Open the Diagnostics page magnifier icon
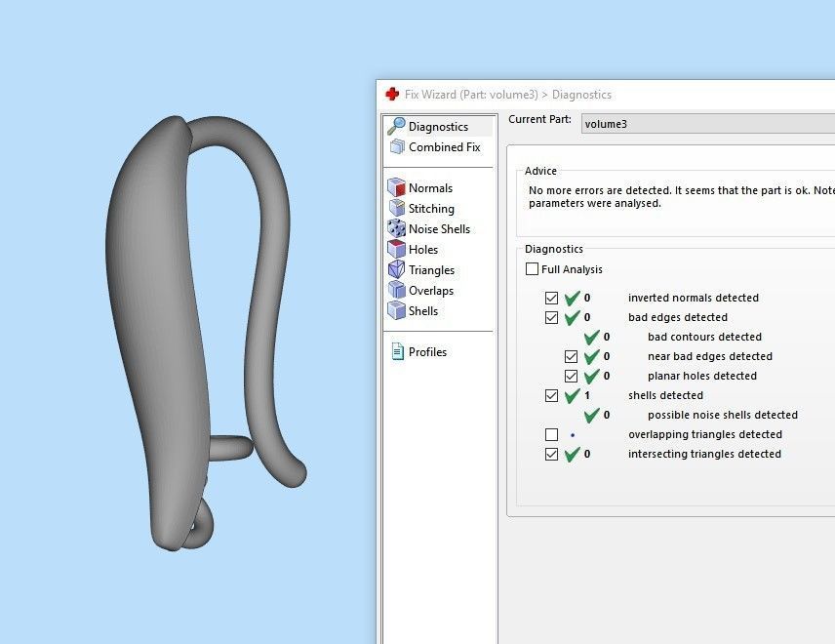835x644 pixels. pos(396,126)
